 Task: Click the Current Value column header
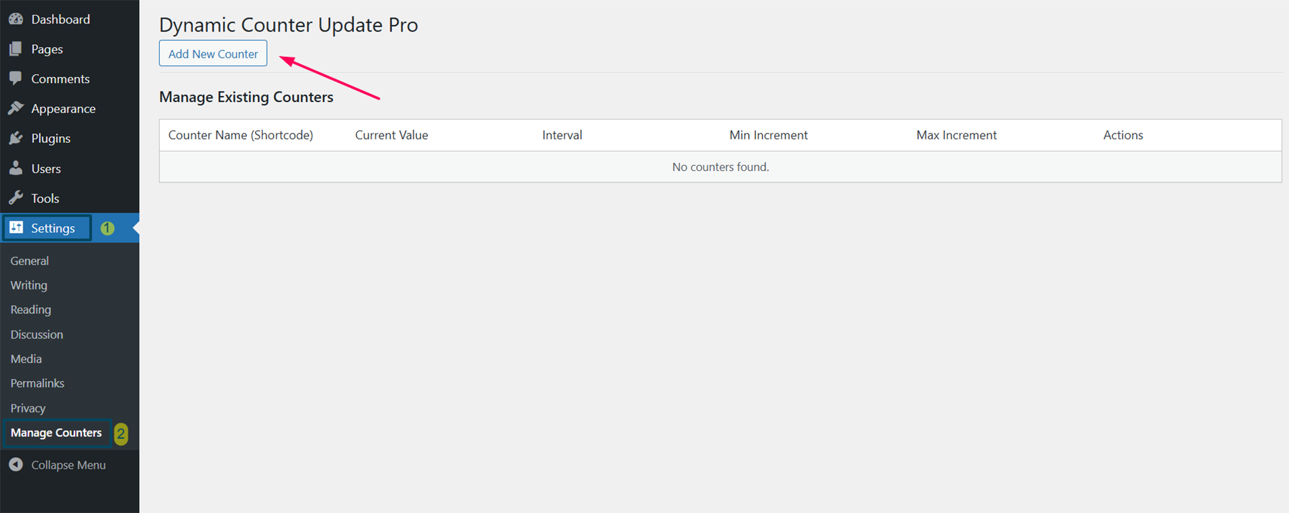pyautogui.click(x=391, y=135)
